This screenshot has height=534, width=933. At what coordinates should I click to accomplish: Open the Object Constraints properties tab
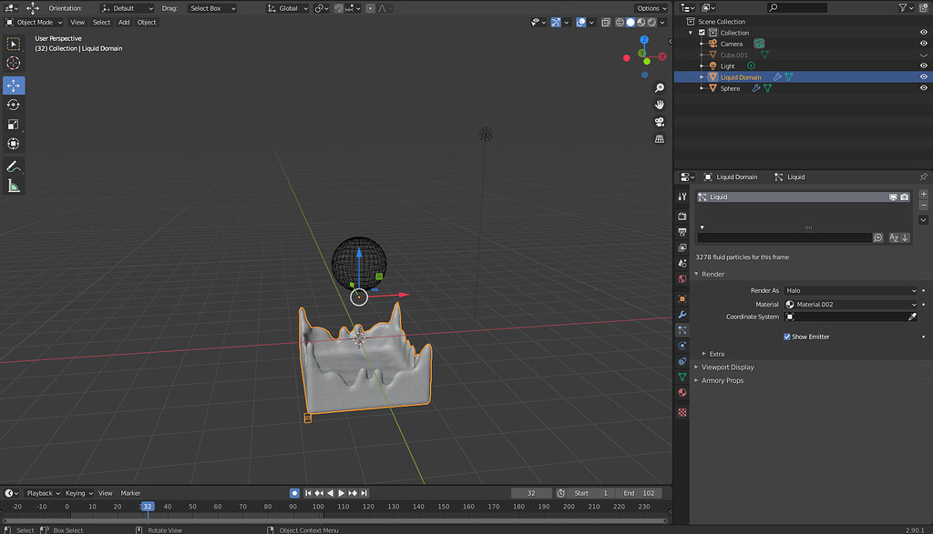tap(682, 361)
